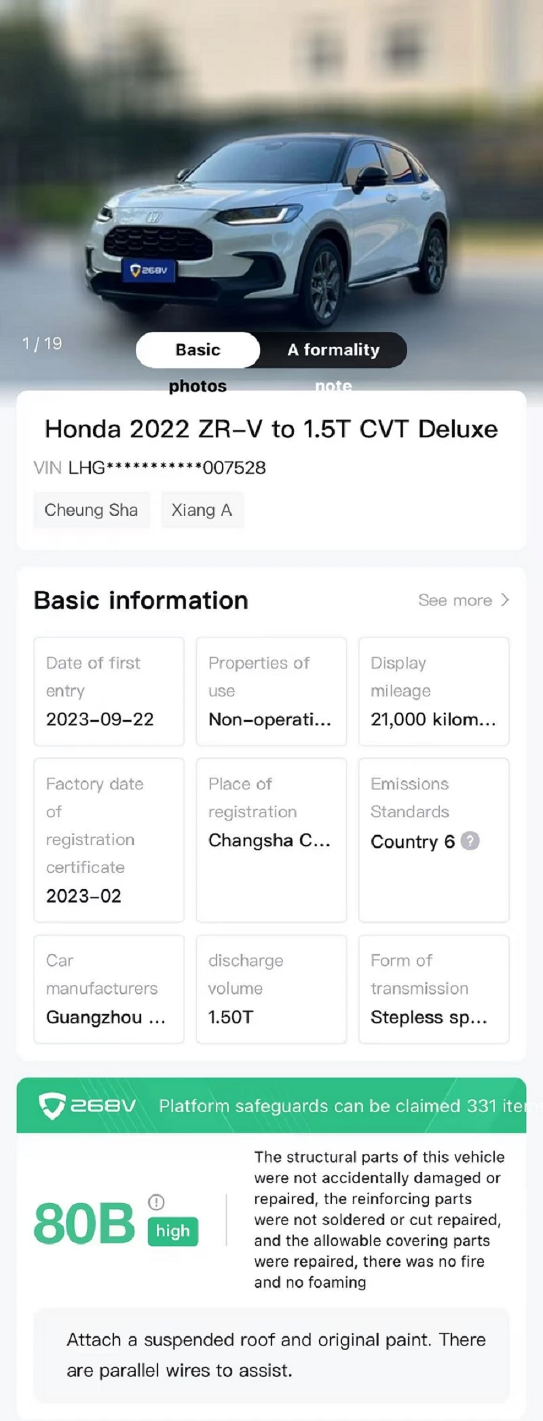Click the green high rating badge

pos(173,1231)
